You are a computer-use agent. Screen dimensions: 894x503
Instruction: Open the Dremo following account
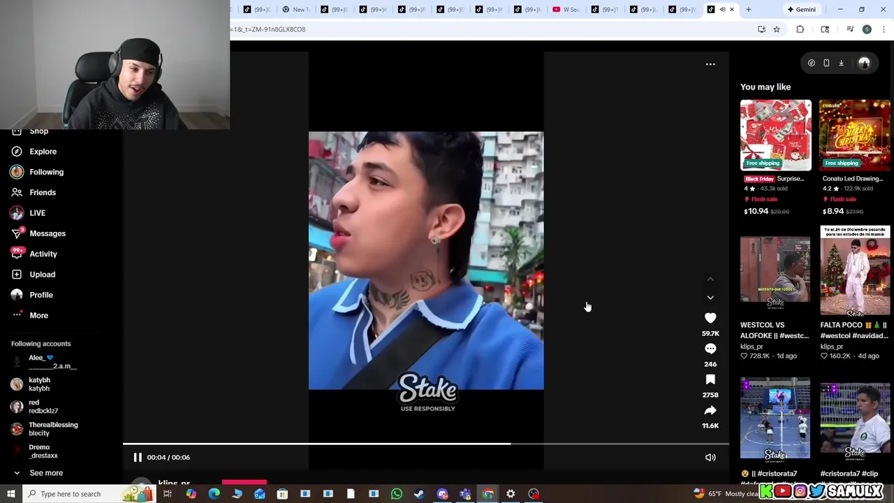point(42,451)
